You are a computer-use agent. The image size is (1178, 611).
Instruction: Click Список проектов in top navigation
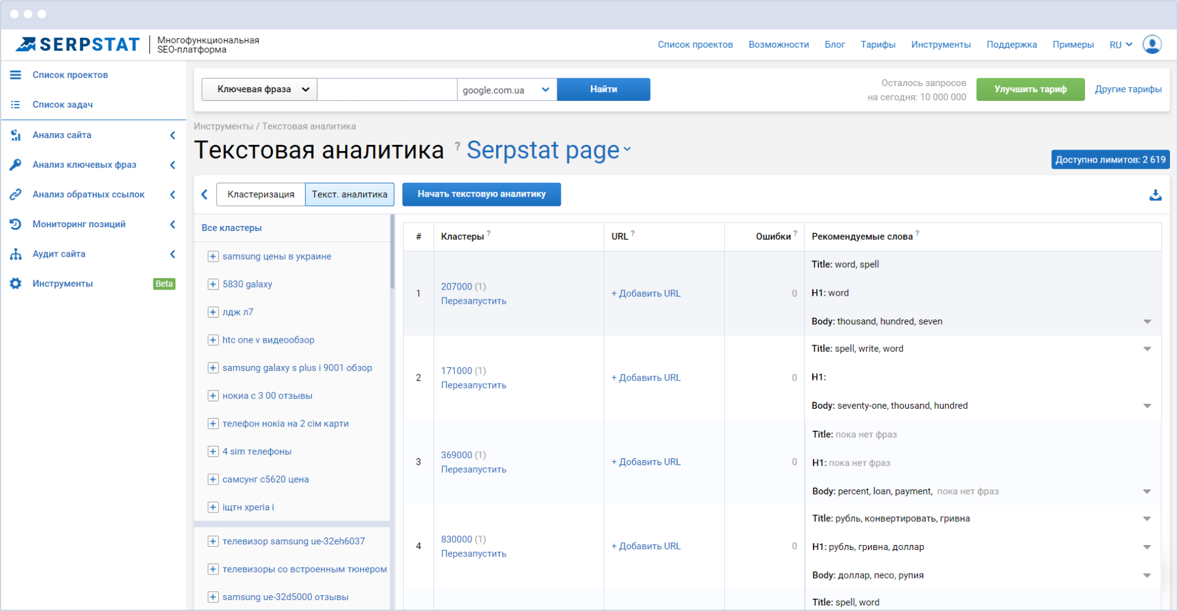click(x=695, y=45)
